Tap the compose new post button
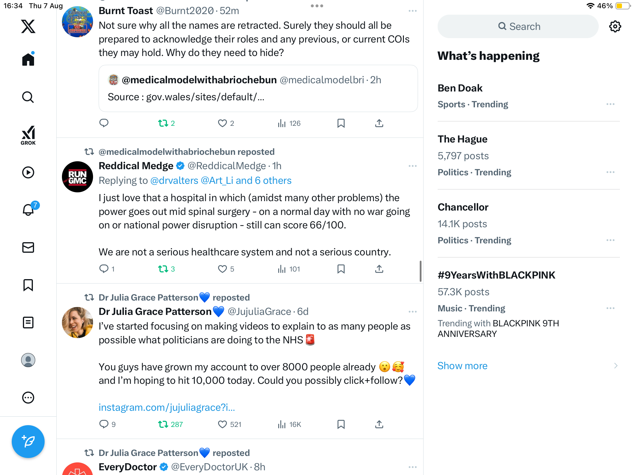634x475 pixels. [28, 441]
